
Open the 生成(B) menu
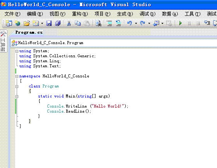click(125, 14)
